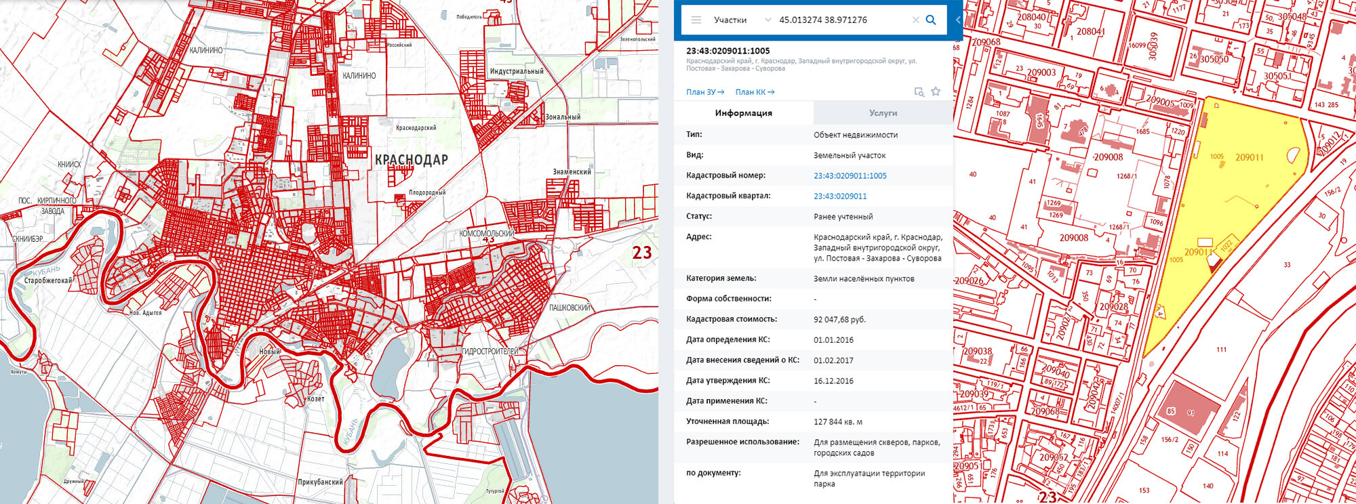
Task: Click the value Объект недвижимости
Action: [x=856, y=135]
